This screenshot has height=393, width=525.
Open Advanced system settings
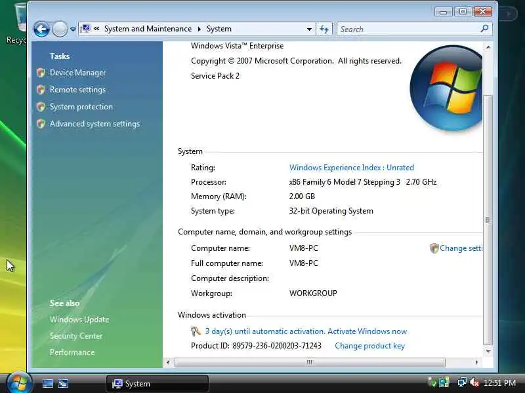tap(94, 124)
